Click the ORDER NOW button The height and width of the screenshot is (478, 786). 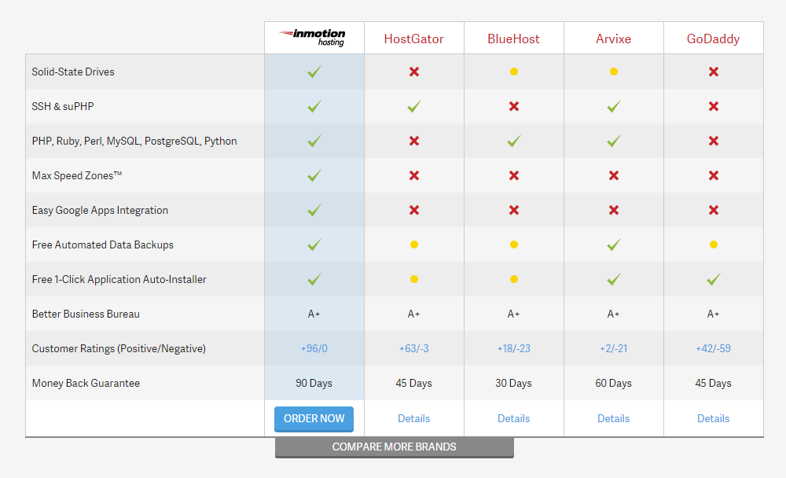(x=314, y=419)
